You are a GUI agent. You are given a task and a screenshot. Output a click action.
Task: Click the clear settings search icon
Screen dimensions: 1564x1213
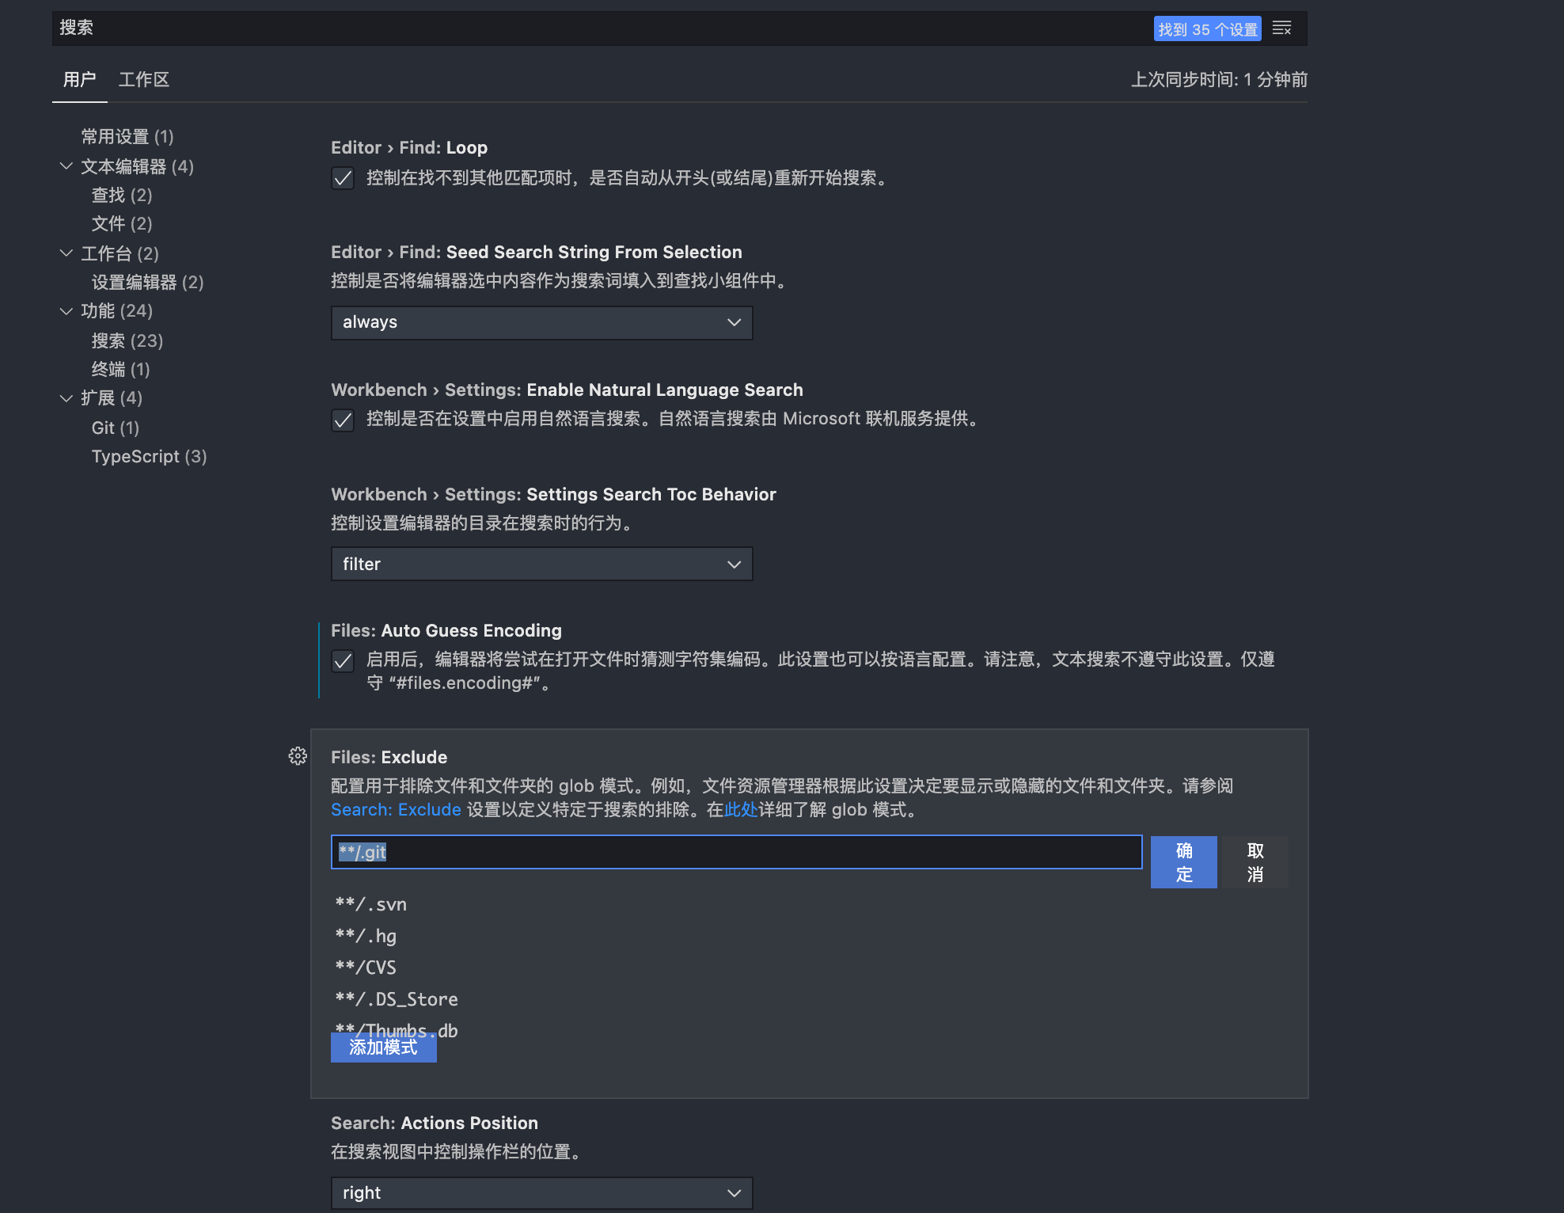tap(1281, 29)
